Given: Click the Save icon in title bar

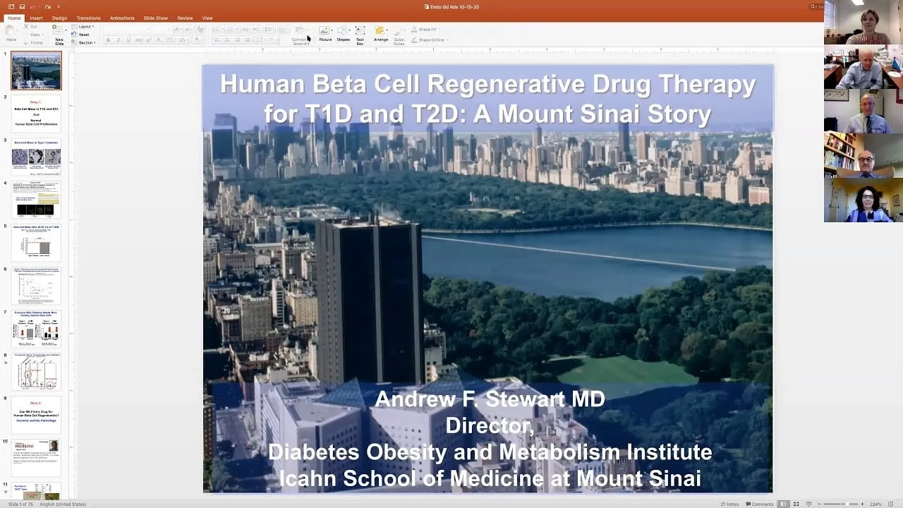Looking at the screenshot, I should pos(22,6).
